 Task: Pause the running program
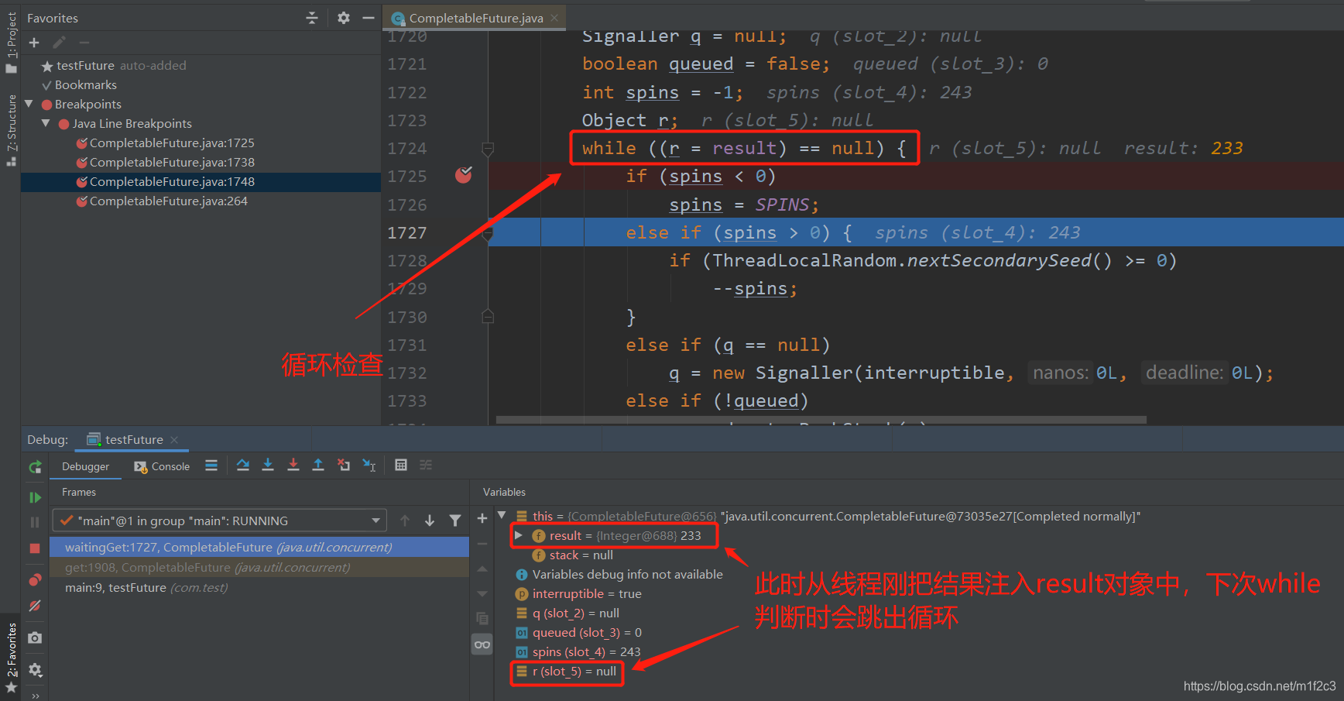click(x=35, y=523)
